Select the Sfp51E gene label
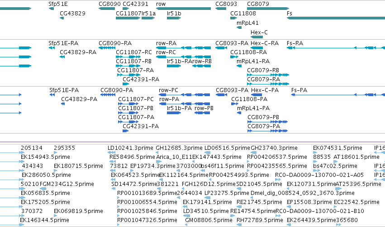385x227 pixels. click(x=58, y=4)
